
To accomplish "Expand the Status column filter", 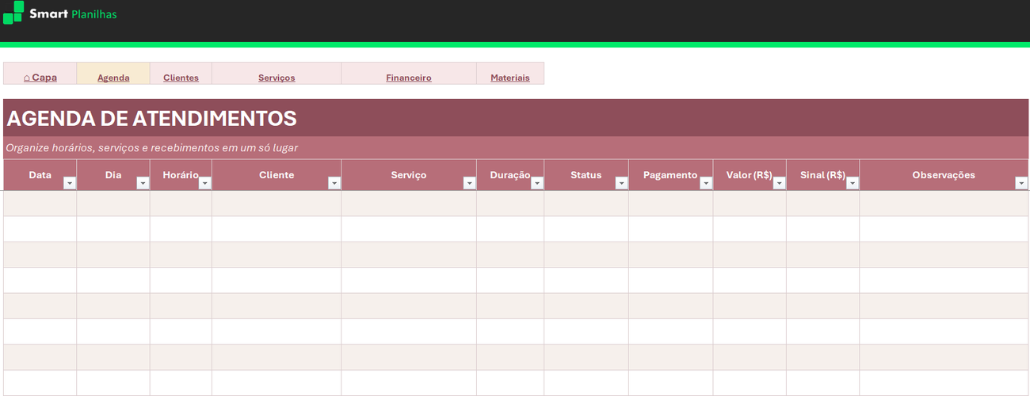I will point(621,183).
